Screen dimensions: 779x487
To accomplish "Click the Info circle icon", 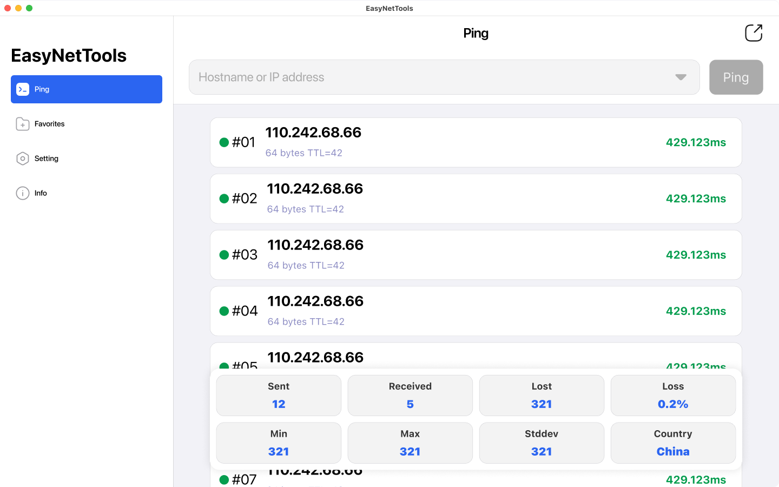I will (23, 193).
